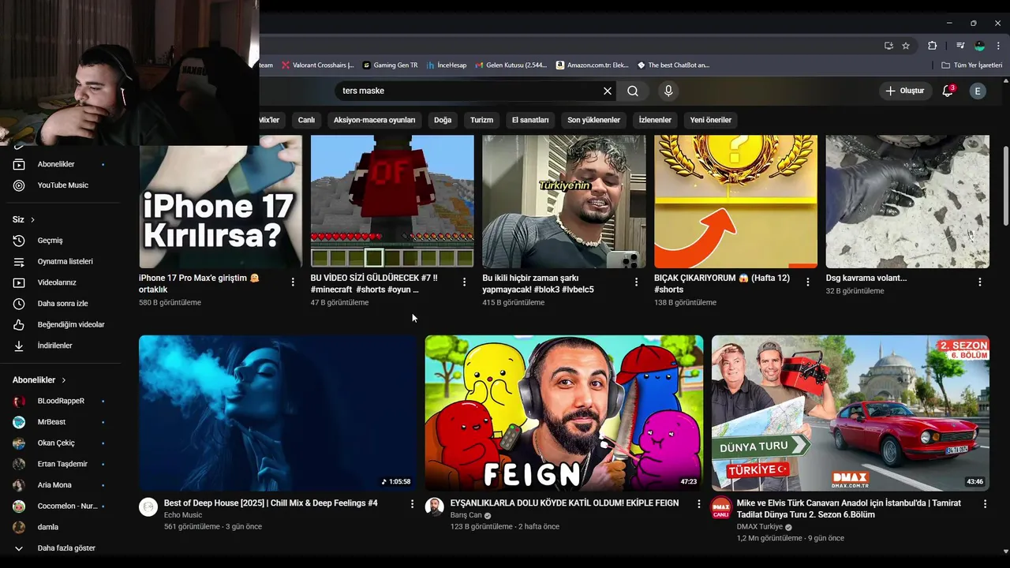Select the İzlenenler filter chip

point(655,120)
